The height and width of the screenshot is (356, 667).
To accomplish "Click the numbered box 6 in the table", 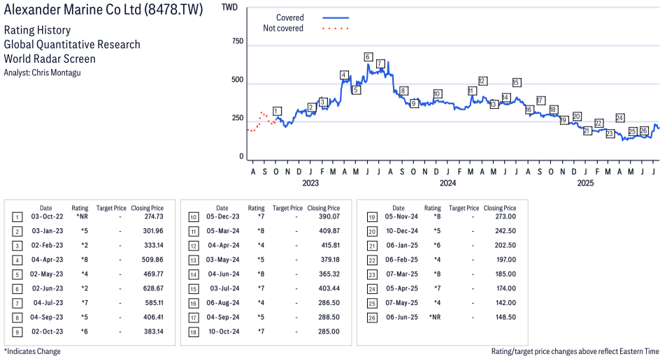I will pos(17,289).
